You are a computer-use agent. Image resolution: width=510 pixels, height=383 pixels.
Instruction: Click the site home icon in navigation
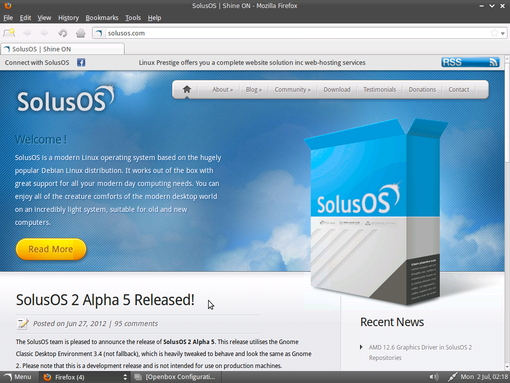tap(187, 89)
